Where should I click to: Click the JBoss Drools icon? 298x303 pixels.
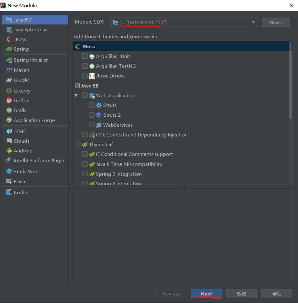[x=92, y=76]
